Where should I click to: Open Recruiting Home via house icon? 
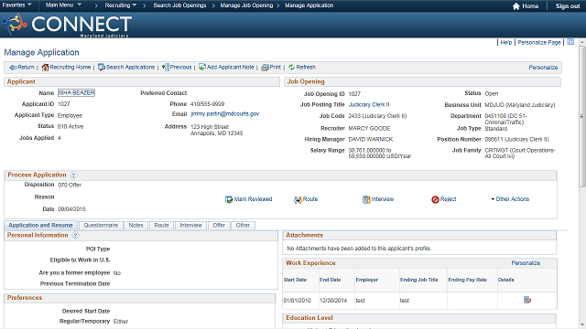tap(45, 67)
